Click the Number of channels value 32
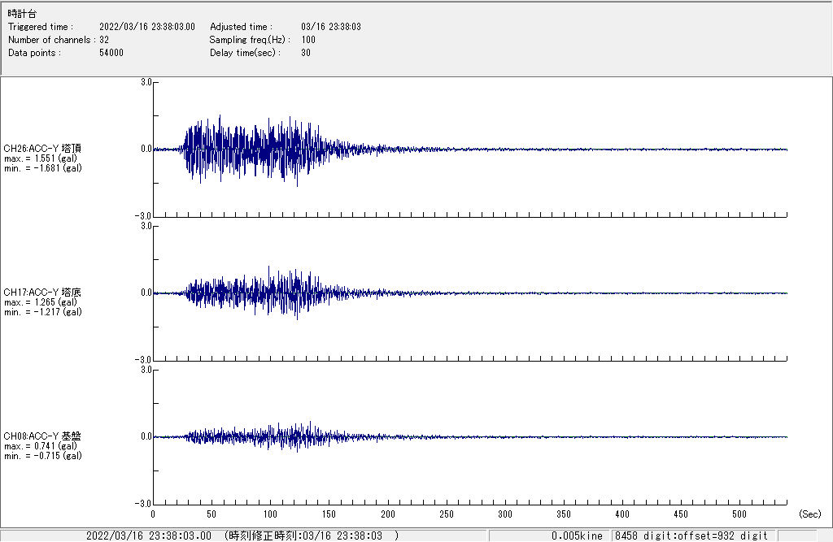The height and width of the screenshot is (542, 833). pyautogui.click(x=104, y=40)
